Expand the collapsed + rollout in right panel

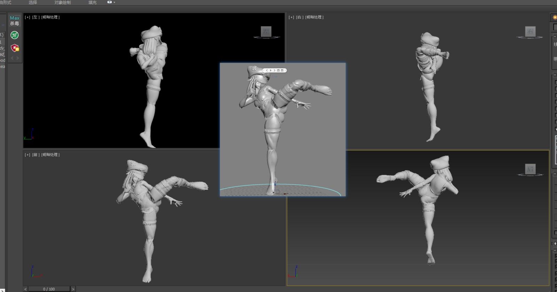tap(555, 244)
